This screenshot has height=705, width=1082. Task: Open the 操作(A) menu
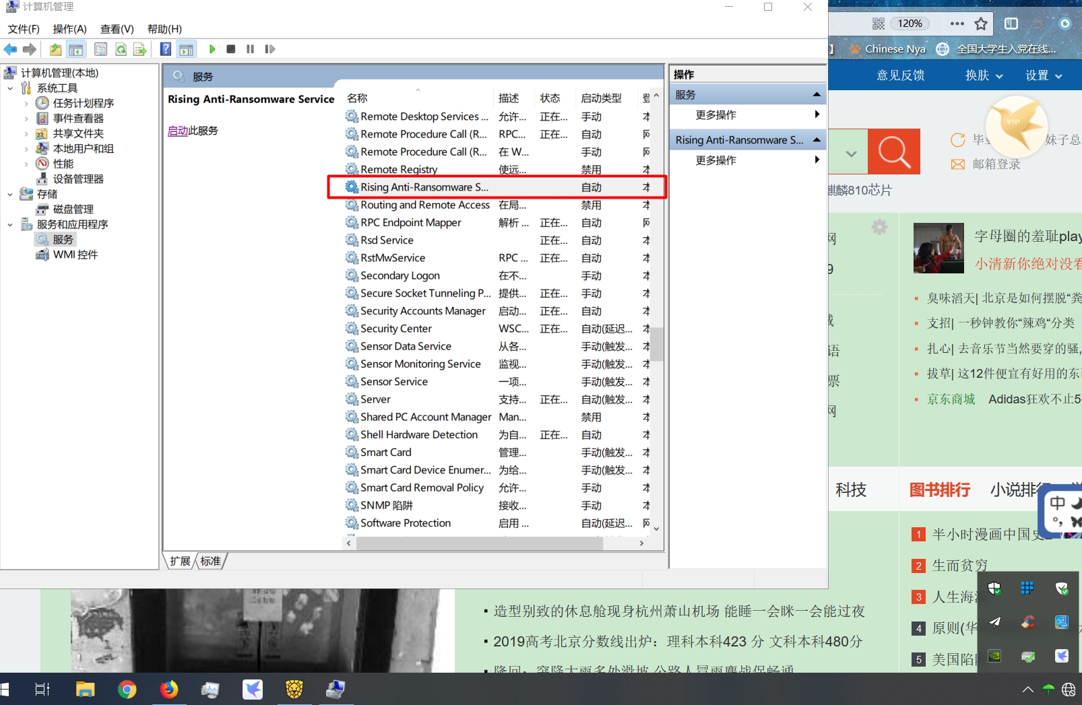70,29
